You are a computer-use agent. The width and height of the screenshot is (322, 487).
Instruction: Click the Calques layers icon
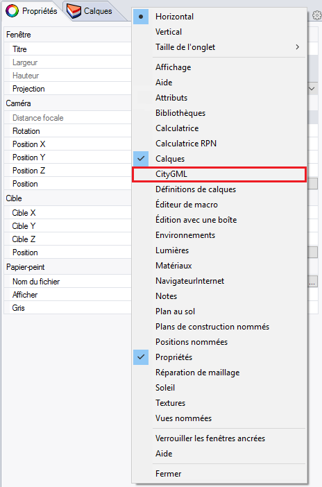74,12
